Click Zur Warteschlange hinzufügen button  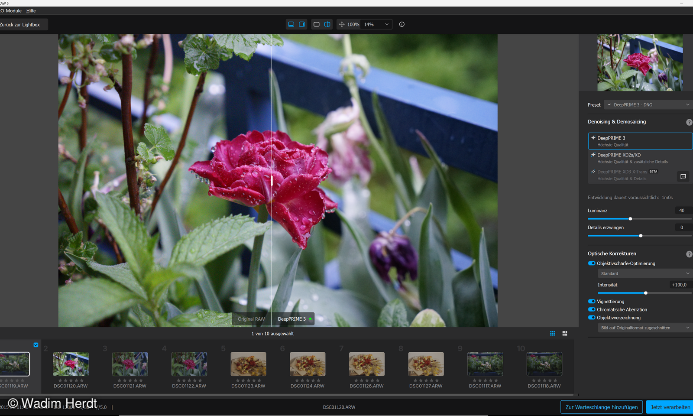601,407
